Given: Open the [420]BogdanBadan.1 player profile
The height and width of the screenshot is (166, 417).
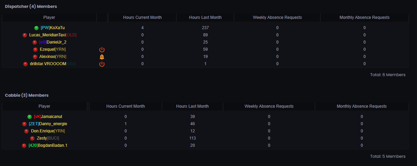Looking at the screenshot, I should (48, 145).
